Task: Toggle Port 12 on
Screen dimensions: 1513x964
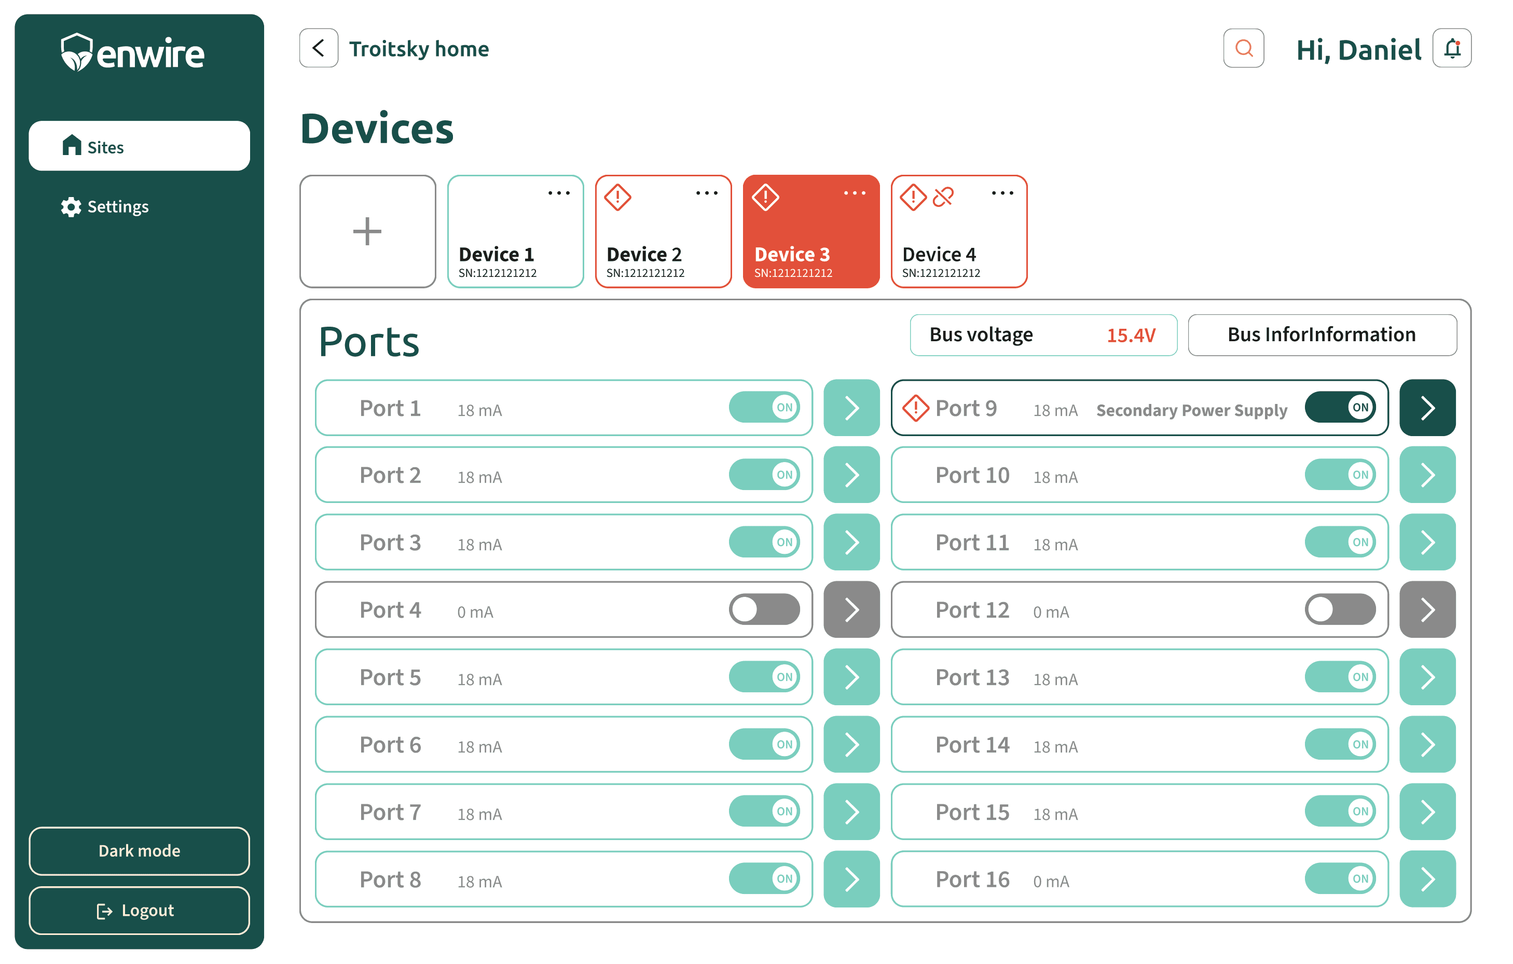Action: click(1340, 609)
